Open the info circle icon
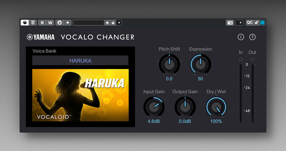The width and height of the screenshot is (286, 151). [241, 37]
